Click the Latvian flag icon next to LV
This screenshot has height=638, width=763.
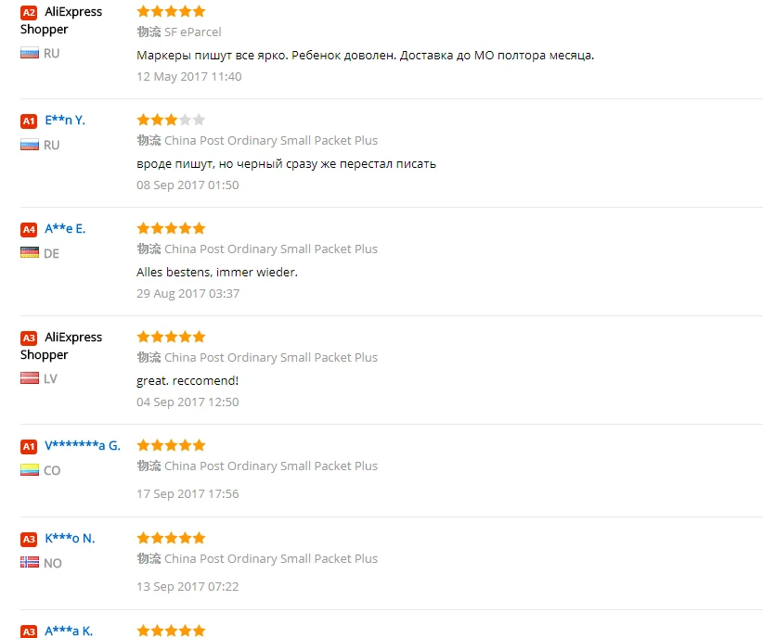(29, 377)
